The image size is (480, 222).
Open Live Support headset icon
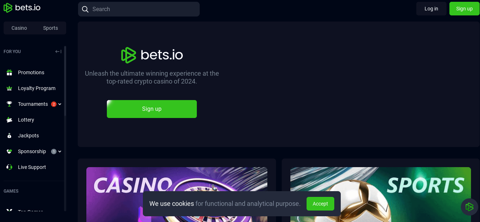(9, 167)
